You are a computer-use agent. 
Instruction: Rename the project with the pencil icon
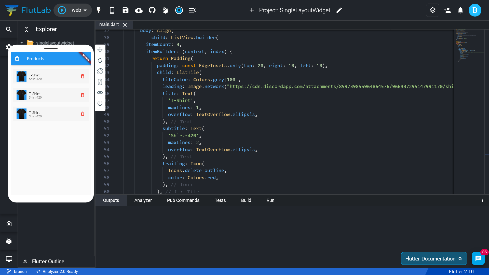[x=339, y=10]
